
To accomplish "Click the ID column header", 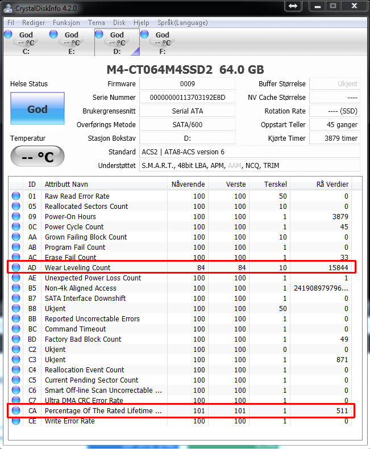I will click(32, 184).
